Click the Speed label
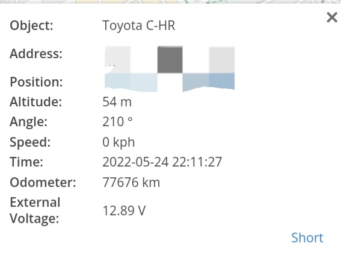This screenshot has height=256, width=341. click(x=30, y=142)
